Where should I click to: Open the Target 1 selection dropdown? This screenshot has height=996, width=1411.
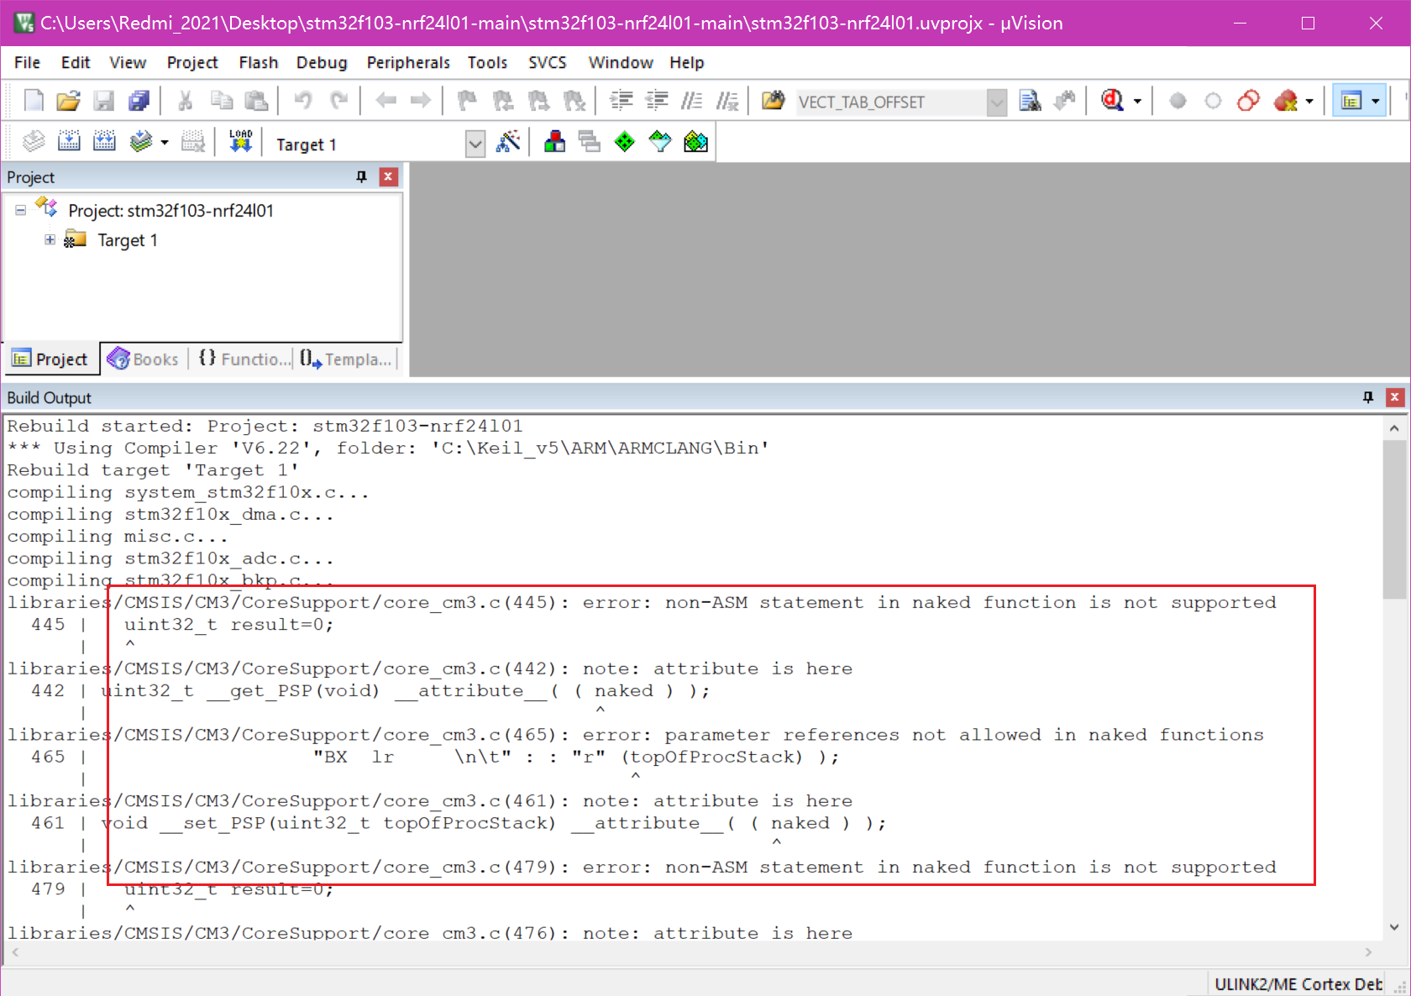tap(475, 144)
